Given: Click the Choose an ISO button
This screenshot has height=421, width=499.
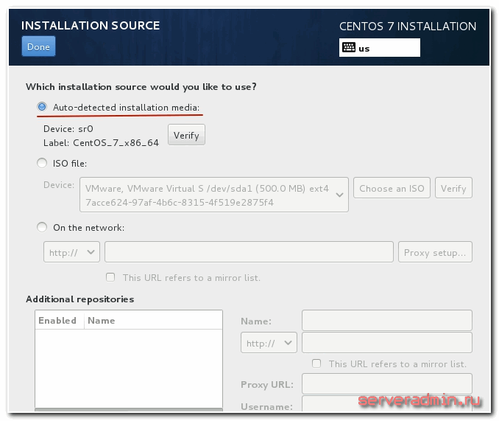Looking at the screenshot, I should [x=392, y=188].
